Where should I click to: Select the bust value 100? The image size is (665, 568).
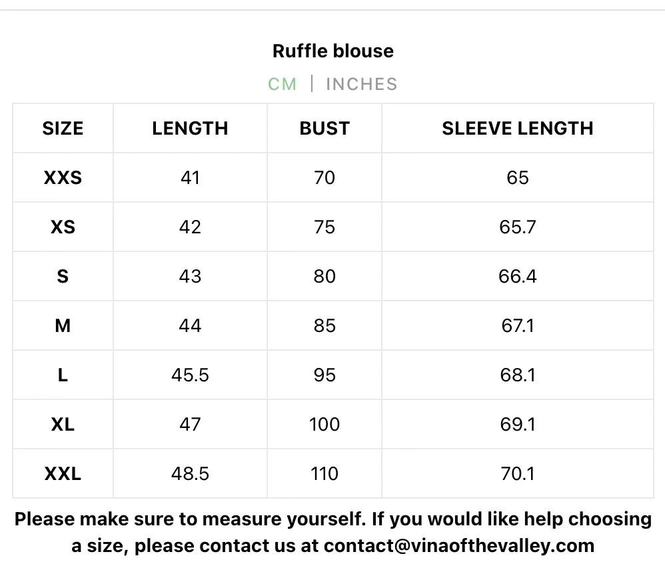pos(325,424)
